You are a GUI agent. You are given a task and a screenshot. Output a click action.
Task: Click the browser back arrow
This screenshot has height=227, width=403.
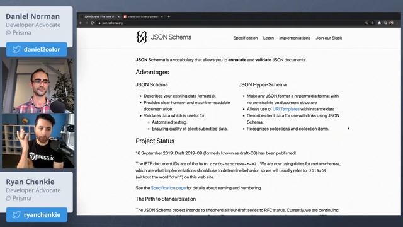tap(80, 23)
